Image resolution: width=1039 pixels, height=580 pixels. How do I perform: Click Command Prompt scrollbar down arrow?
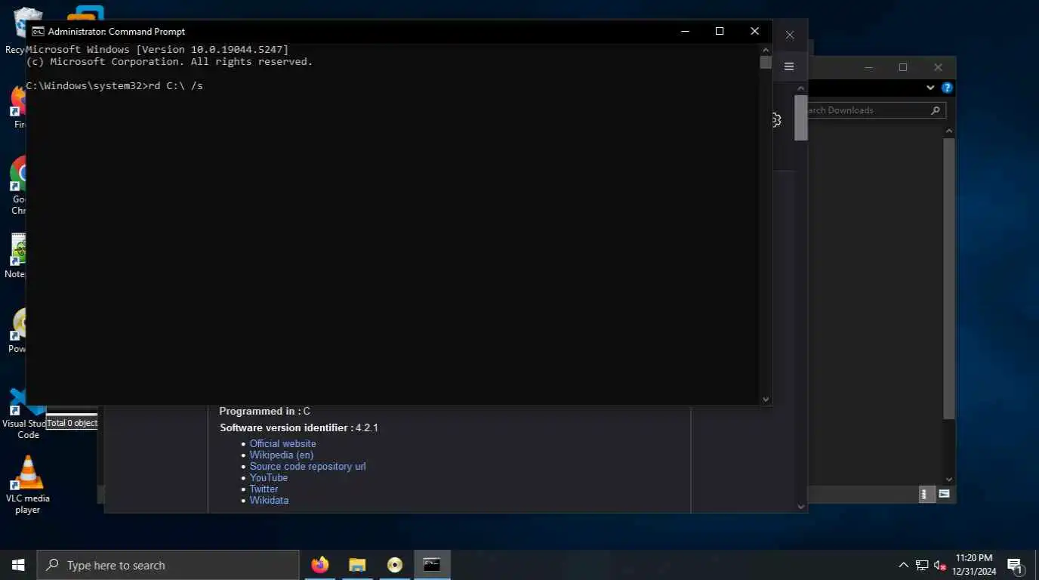tap(766, 400)
